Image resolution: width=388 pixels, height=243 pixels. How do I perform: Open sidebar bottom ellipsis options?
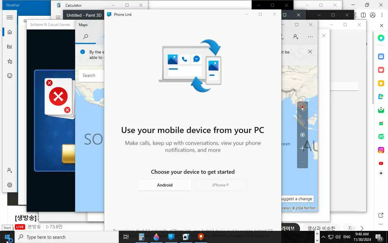381,224
